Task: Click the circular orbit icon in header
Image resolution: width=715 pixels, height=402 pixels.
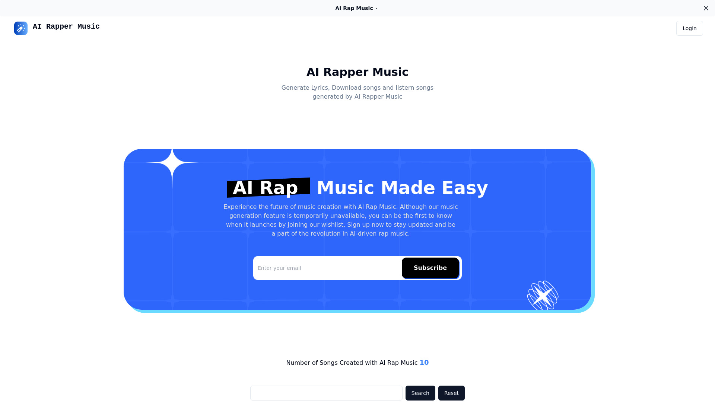Action: pyautogui.click(x=20, y=28)
